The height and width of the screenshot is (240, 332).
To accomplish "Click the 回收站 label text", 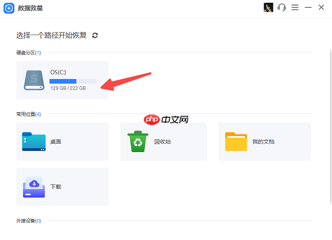I will (x=162, y=142).
